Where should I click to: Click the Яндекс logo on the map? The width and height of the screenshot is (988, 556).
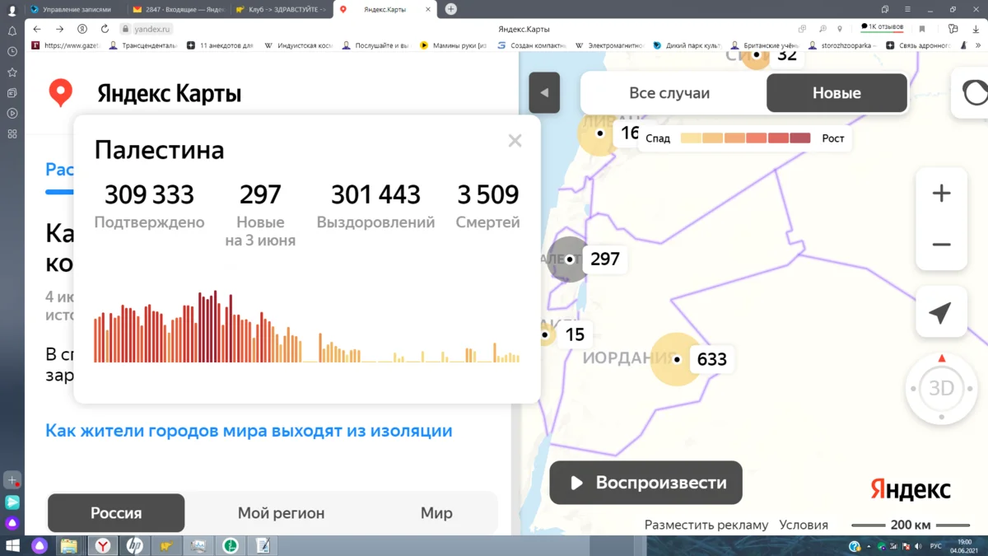point(911,489)
